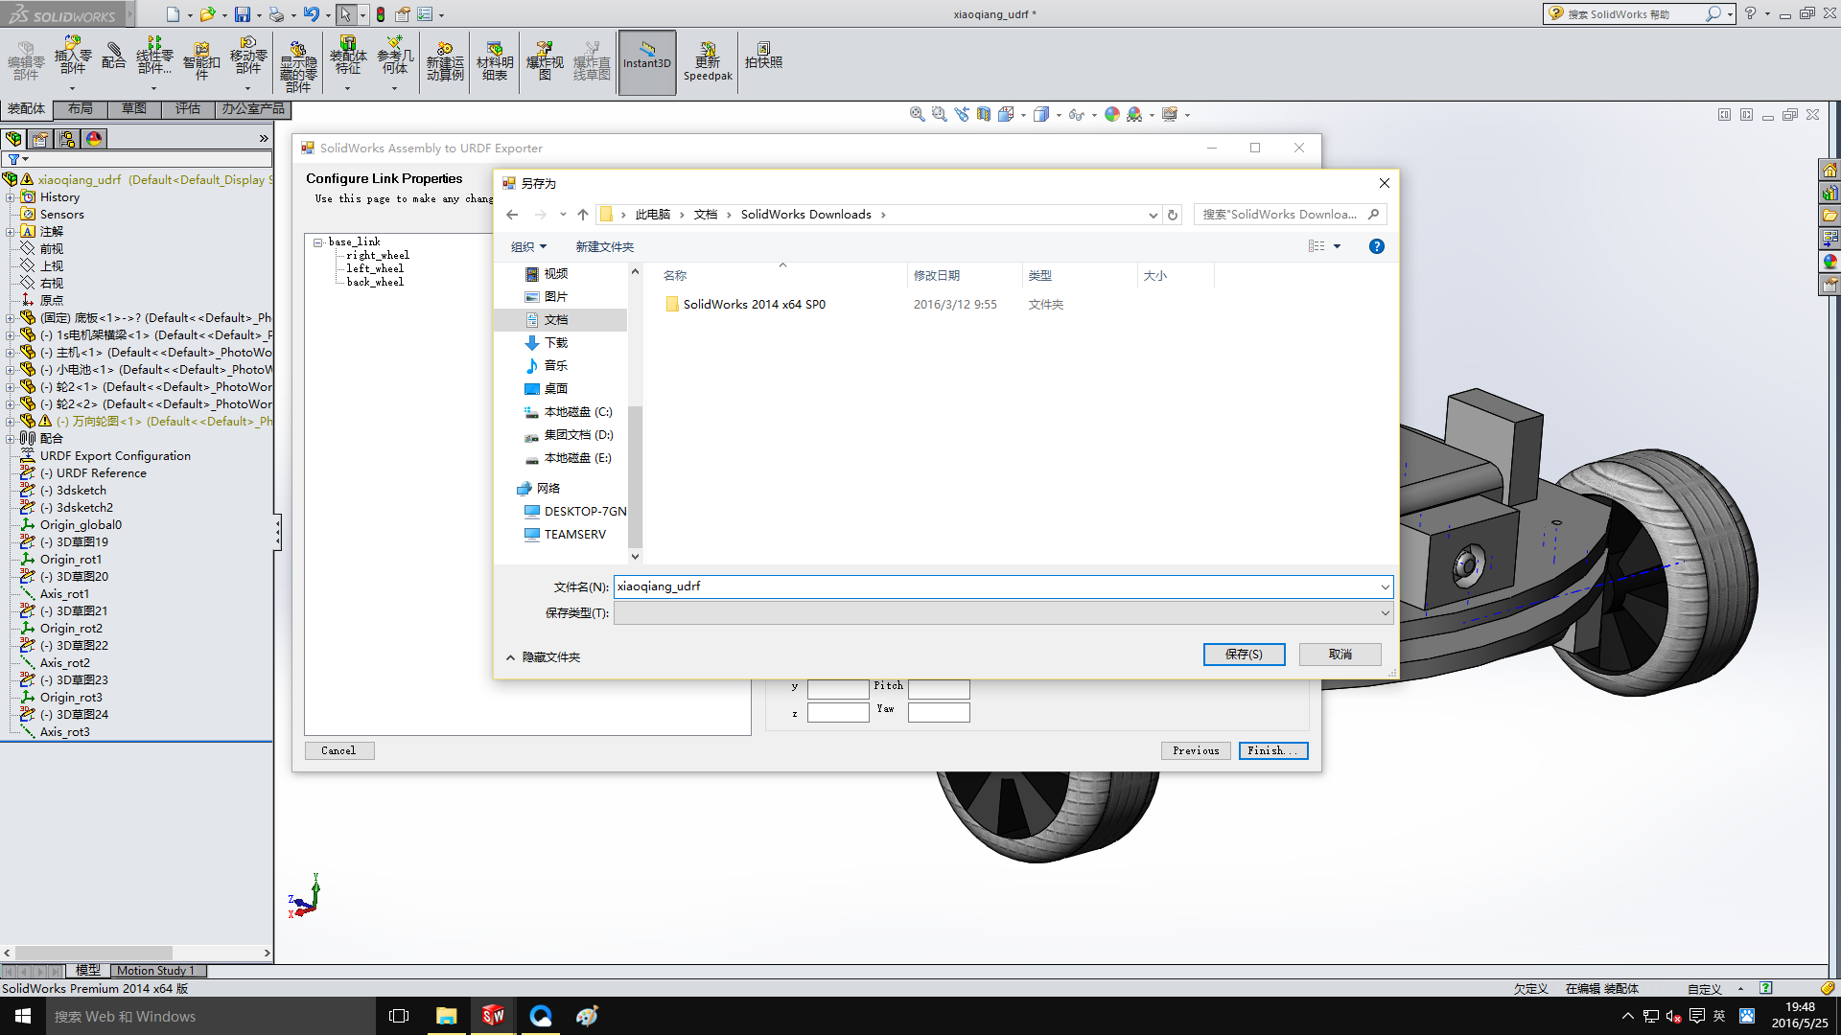Expand the FeatureManager pane double-chevron
Screen dimensions: 1841x1035
pyautogui.click(x=264, y=139)
